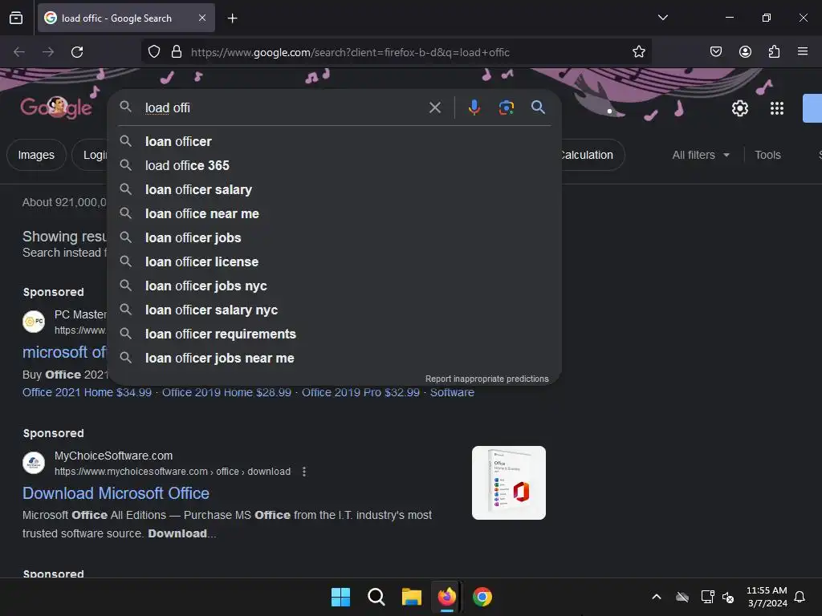Open Windows taskbar search
Screen dimensions: 822x616
376,597
